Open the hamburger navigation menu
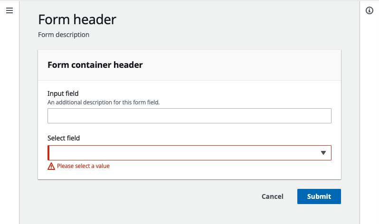This screenshot has height=224, width=379. pos(9,10)
